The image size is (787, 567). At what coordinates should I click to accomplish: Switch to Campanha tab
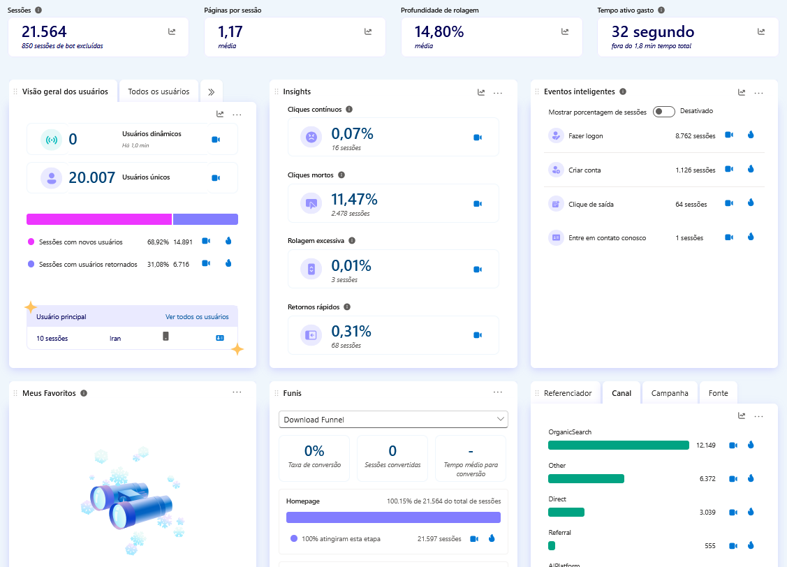pos(670,393)
